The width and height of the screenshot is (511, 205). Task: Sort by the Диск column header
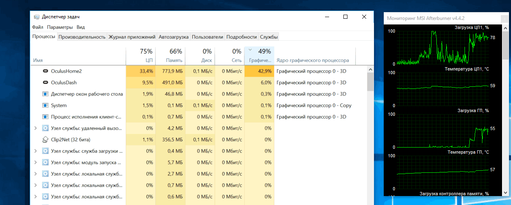[x=200, y=56]
